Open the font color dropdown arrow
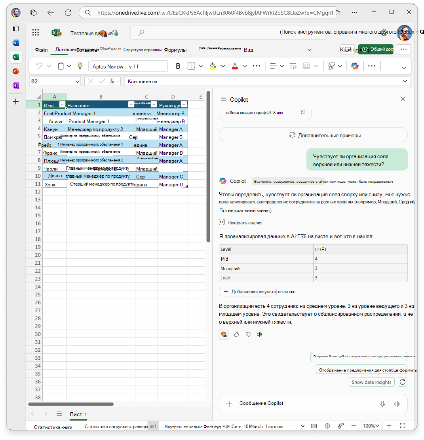 pyautogui.click(x=245, y=66)
